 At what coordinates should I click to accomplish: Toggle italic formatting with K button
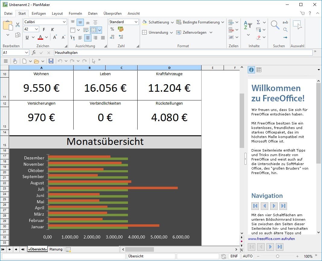(53, 29)
